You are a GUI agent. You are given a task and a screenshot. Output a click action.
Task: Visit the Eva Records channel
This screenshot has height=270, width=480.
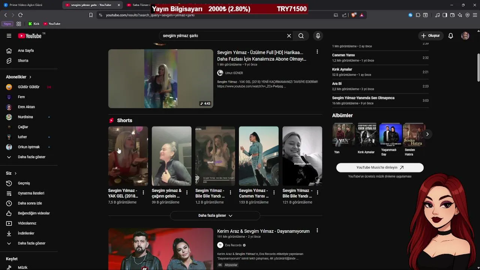click(x=233, y=245)
